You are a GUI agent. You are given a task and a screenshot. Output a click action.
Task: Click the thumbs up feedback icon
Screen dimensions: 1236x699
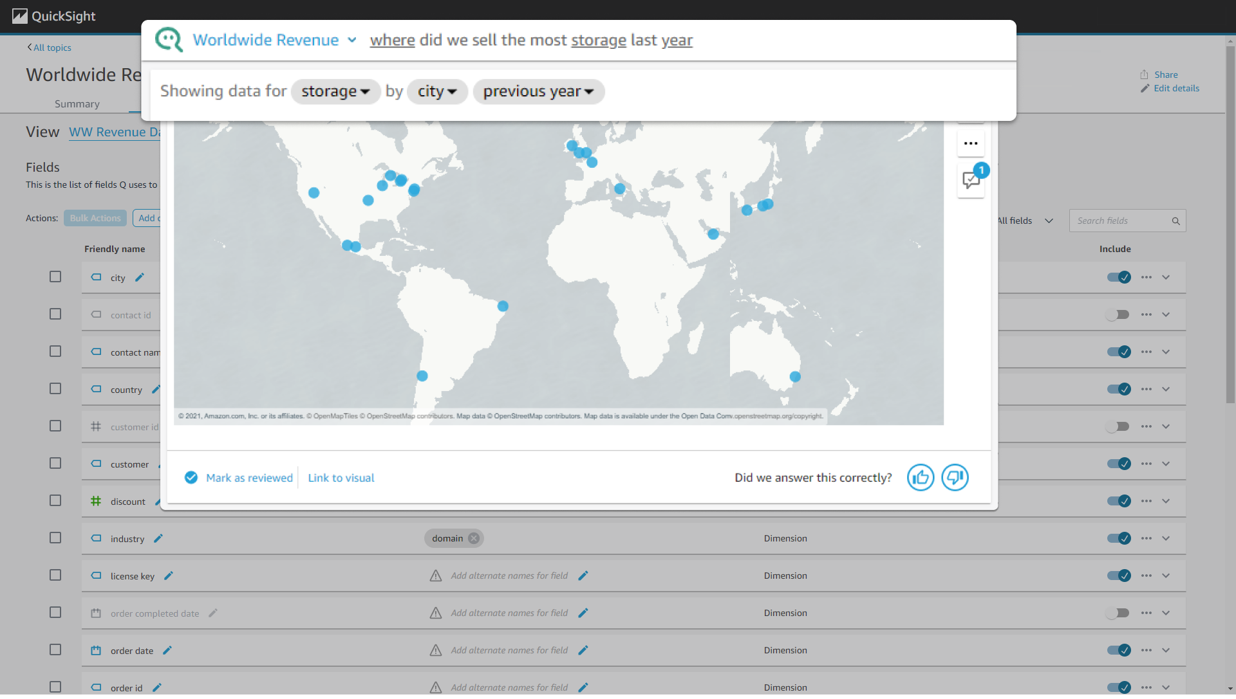(x=920, y=478)
